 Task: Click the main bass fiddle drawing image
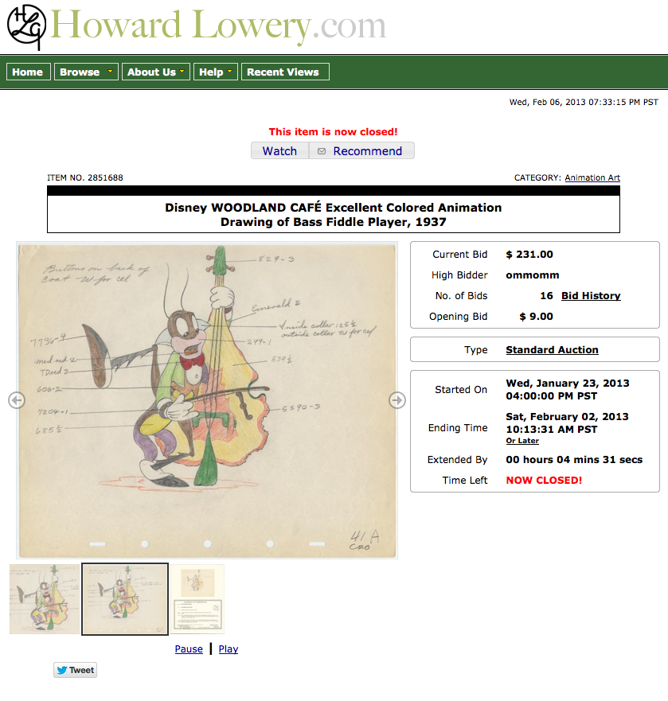tap(207, 400)
